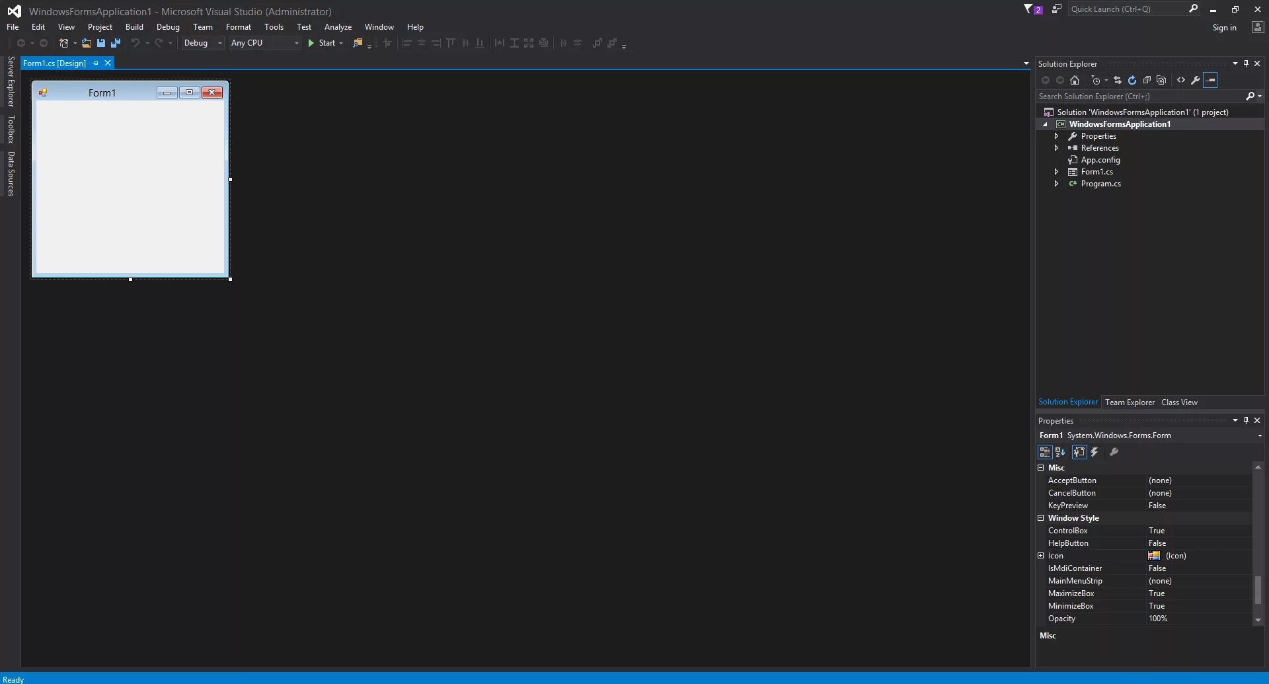Select App.config in Solution Explorer
The image size is (1269, 684).
(1100, 160)
